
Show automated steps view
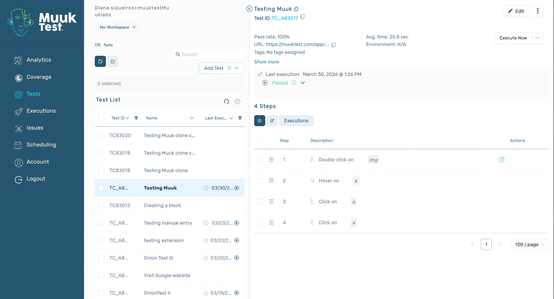(x=260, y=121)
